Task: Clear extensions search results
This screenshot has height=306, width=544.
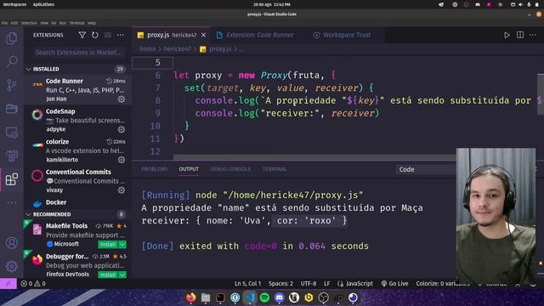Action: tap(108, 35)
